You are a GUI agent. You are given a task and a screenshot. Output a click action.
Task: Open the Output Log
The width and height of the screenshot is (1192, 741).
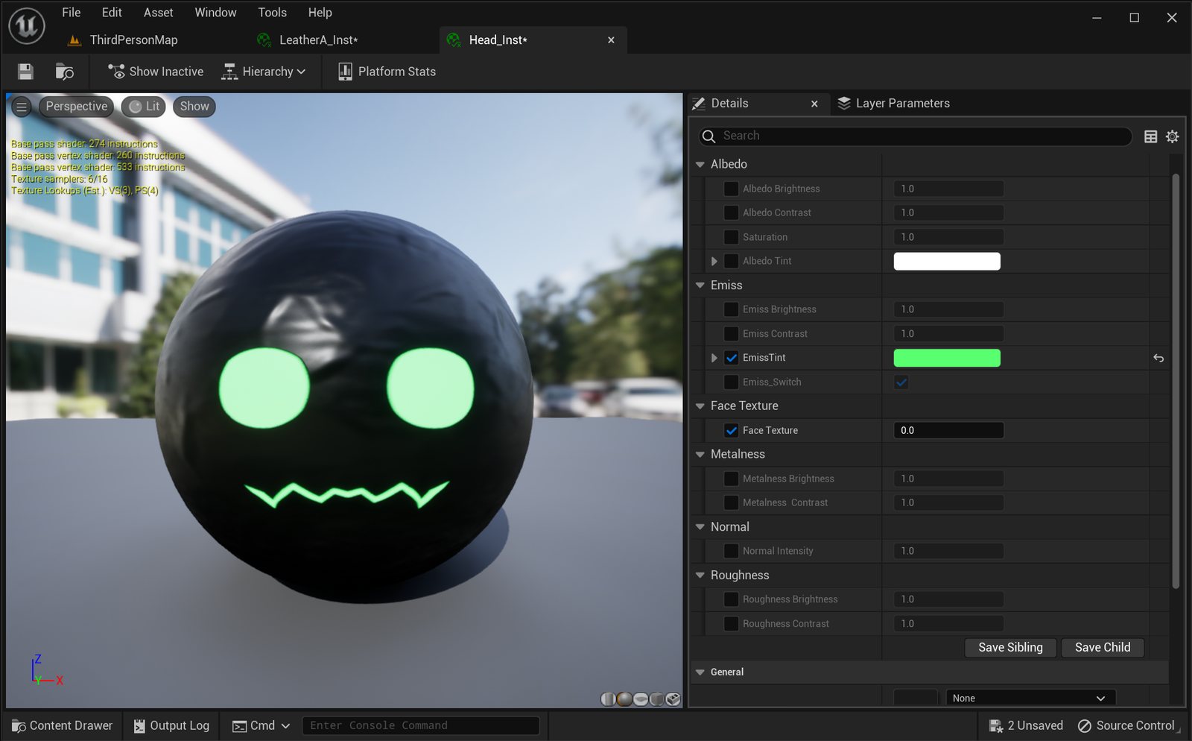(171, 726)
